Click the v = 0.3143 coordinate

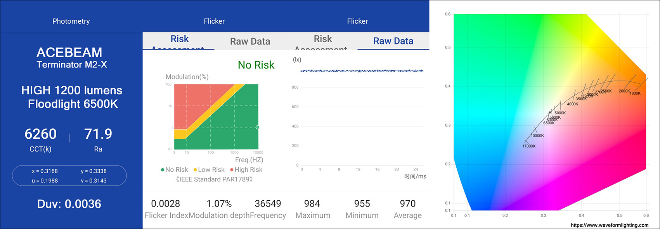[94, 181]
